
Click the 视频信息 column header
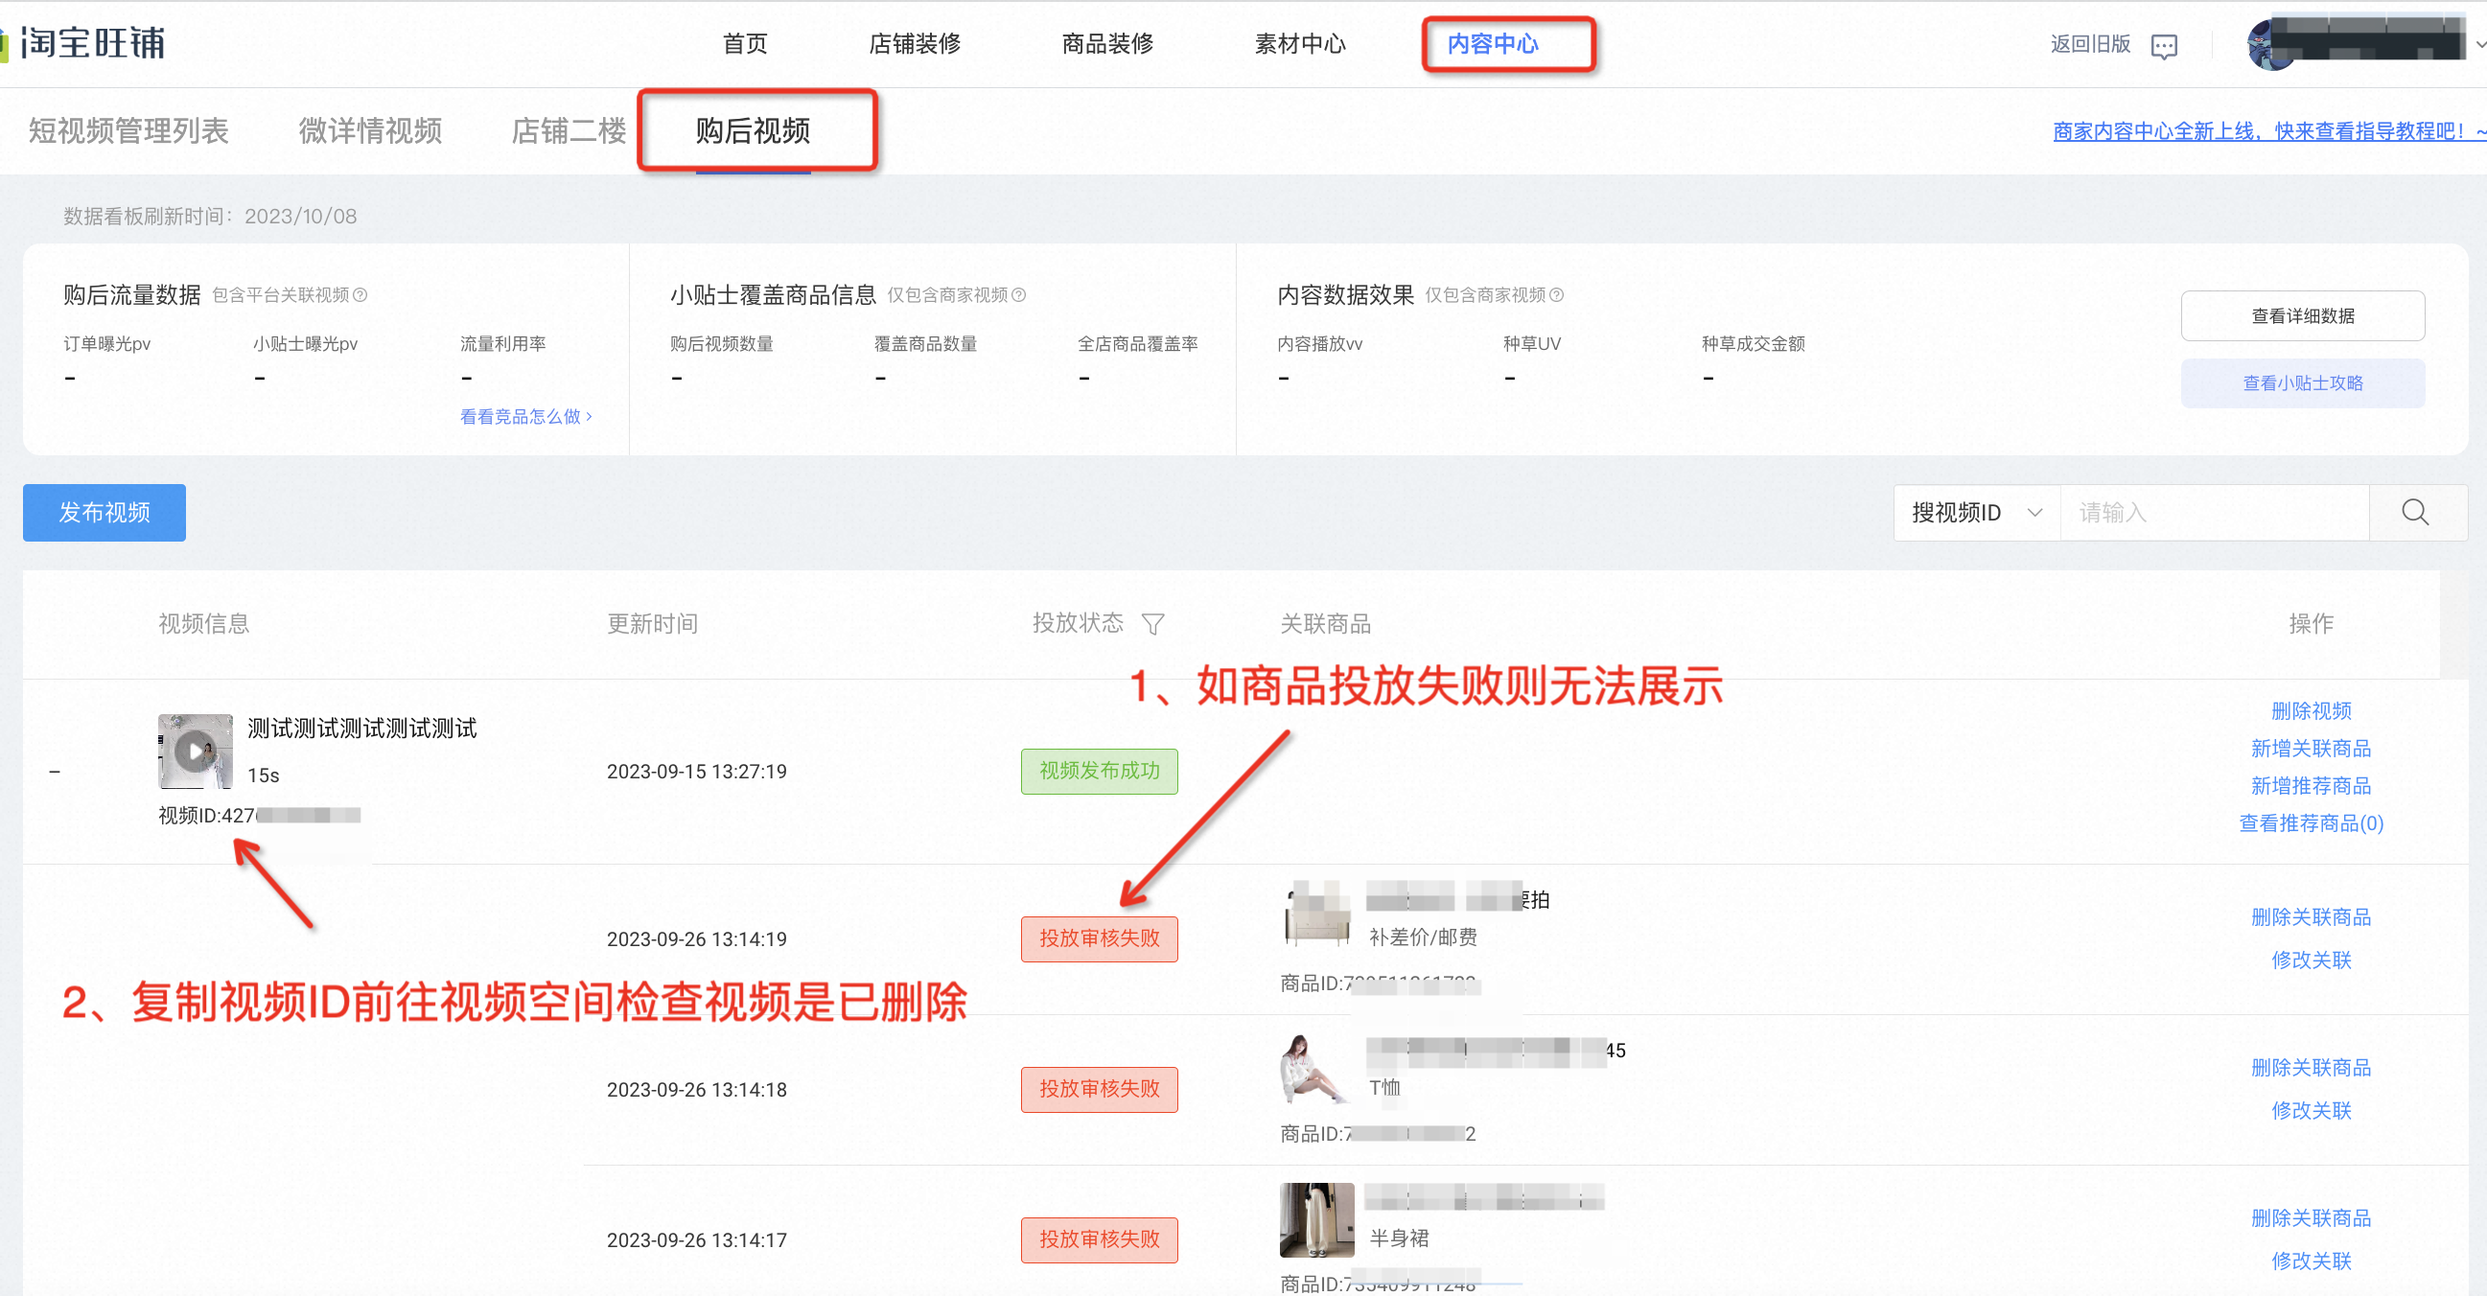pos(203,624)
